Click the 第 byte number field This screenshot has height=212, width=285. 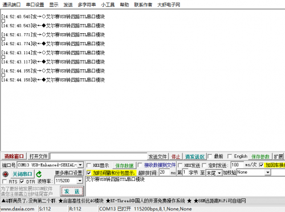pyautogui.click(x=185, y=173)
